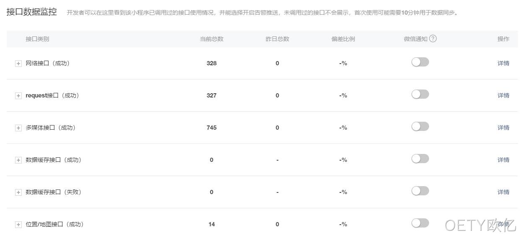The width and height of the screenshot is (523, 238).
Task: Expand the 数据缓存接口（成功） row
Action: (18, 160)
